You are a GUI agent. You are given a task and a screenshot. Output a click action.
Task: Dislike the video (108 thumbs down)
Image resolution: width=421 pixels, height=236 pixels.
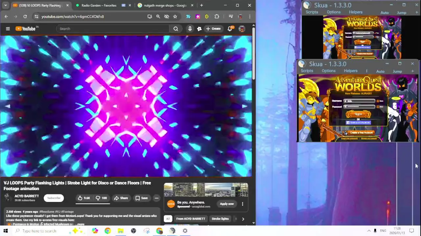pyautogui.click(x=102, y=198)
